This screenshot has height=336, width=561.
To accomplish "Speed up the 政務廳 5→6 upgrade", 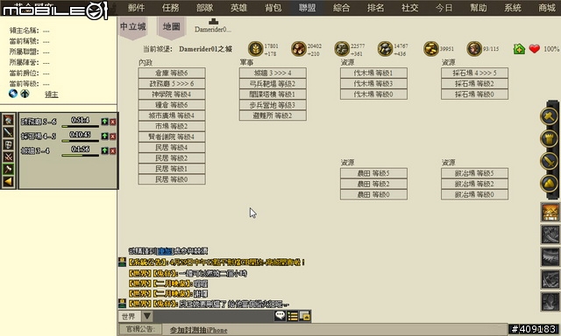I will [104, 122].
